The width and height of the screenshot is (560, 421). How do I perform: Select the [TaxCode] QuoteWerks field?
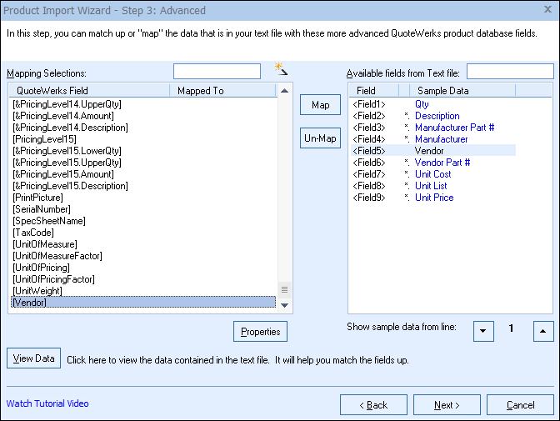33,233
